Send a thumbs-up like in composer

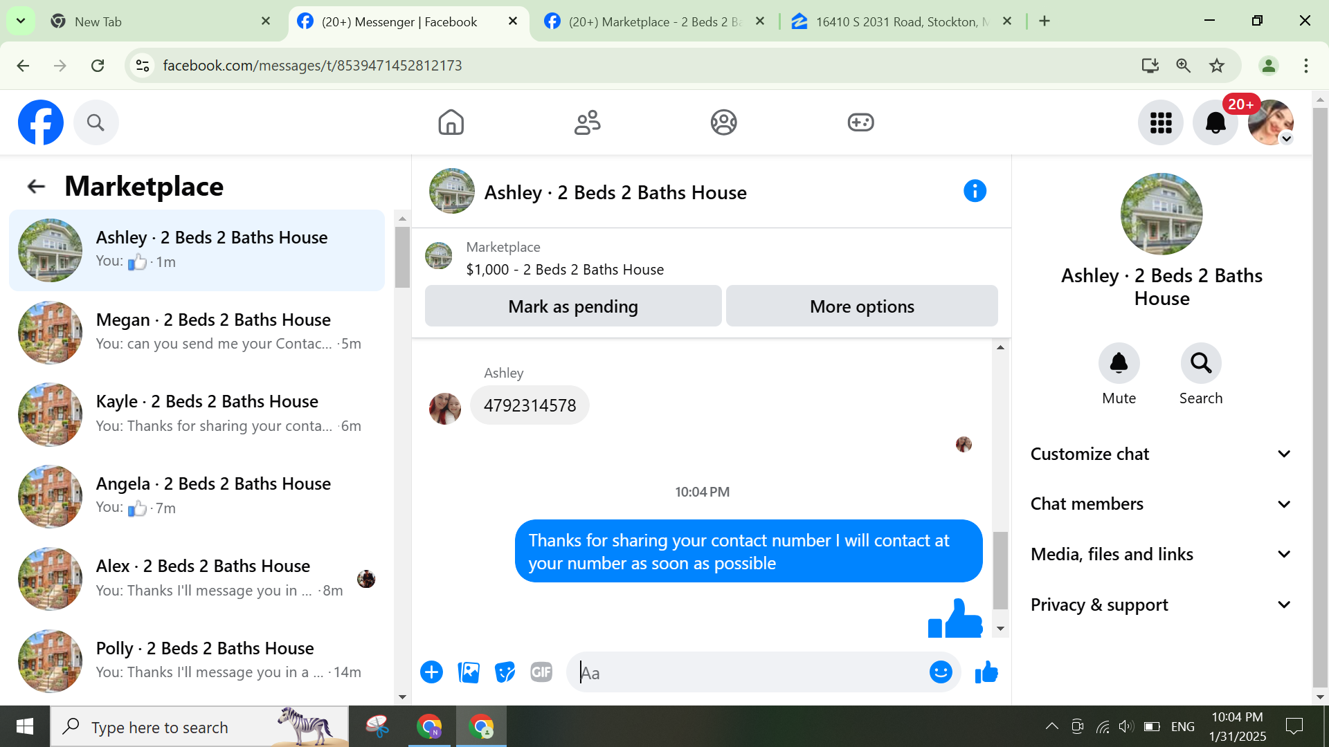pyautogui.click(x=986, y=672)
